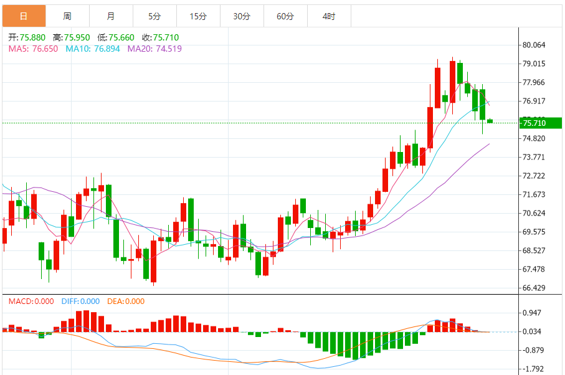Click the 75.710 current price label
Screen dimensions: 565x375
(x=541, y=123)
